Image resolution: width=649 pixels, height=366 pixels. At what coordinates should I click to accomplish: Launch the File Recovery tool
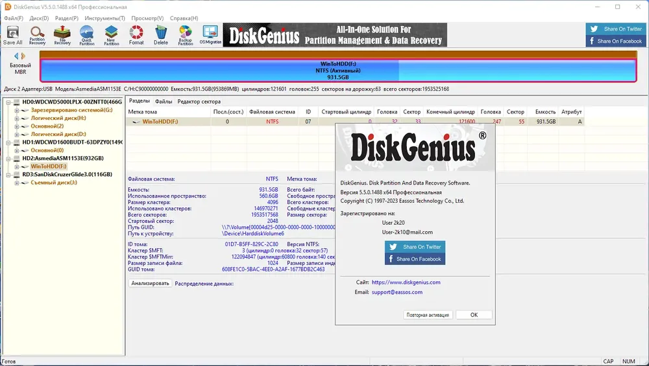click(x=62, y=35)
